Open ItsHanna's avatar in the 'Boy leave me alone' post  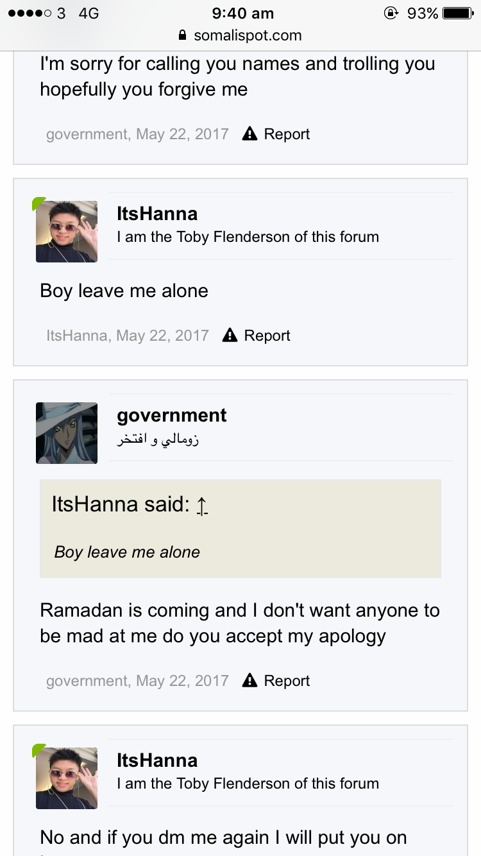click(x=67, y=232)
